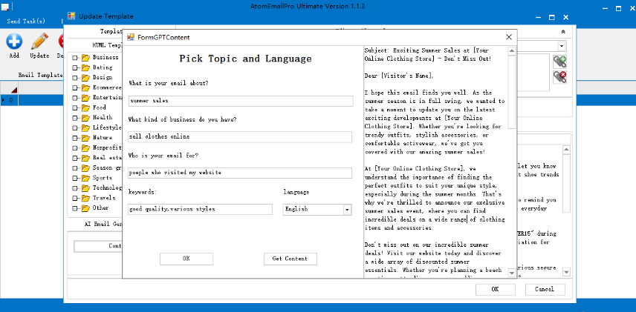Expand the Entertainment tree node
Screen dimensions: 636x312
tap(75, 98)
